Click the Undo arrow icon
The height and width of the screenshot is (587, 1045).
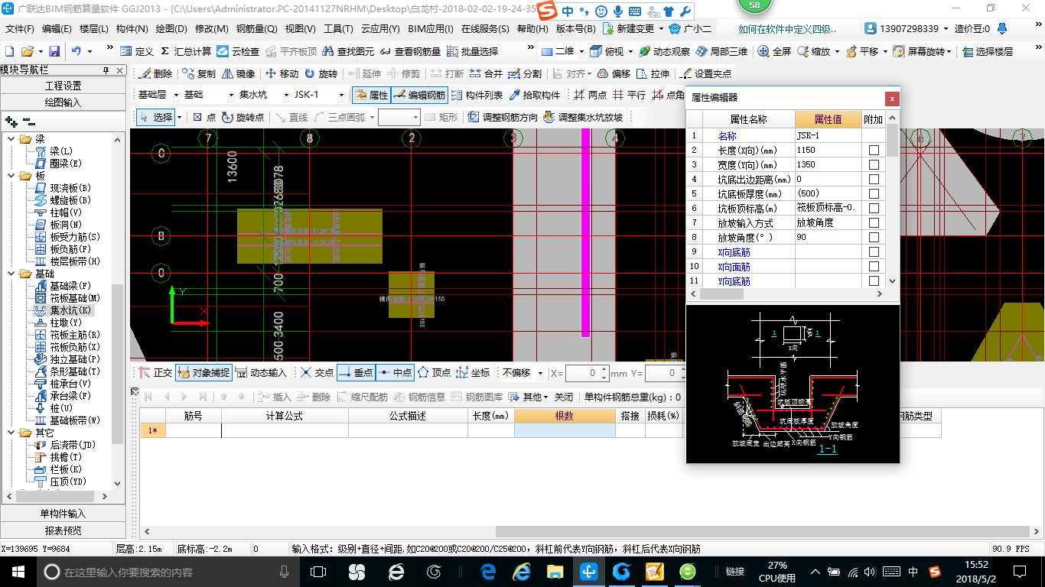click(77, 51)
